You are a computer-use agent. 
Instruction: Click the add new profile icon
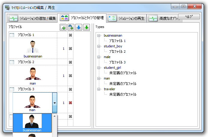pyautogui.click(x=63, y=27)
